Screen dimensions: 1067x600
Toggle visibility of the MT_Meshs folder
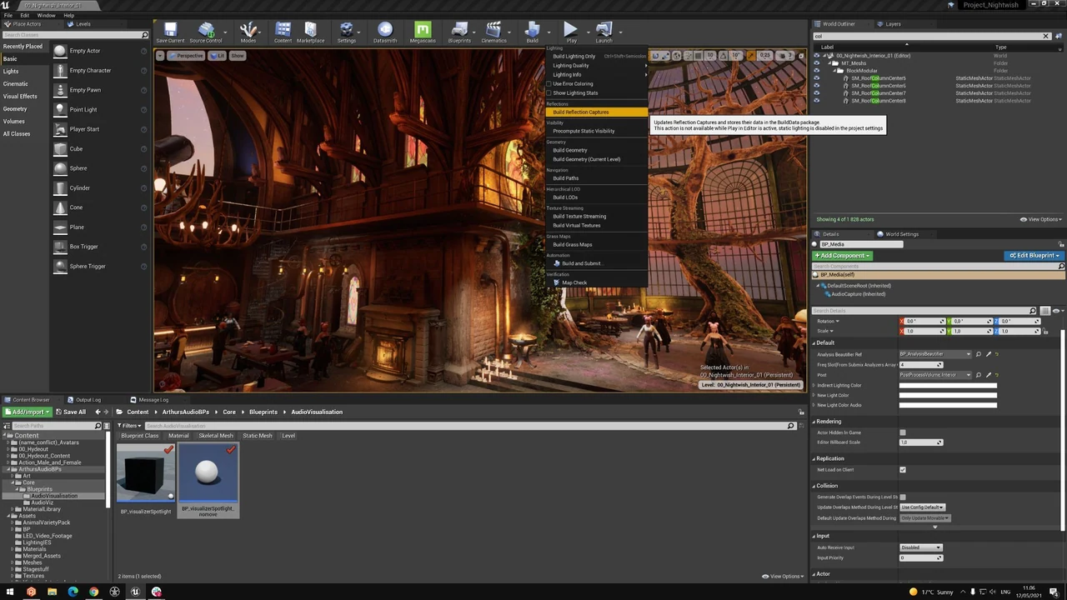pos(817,63)
